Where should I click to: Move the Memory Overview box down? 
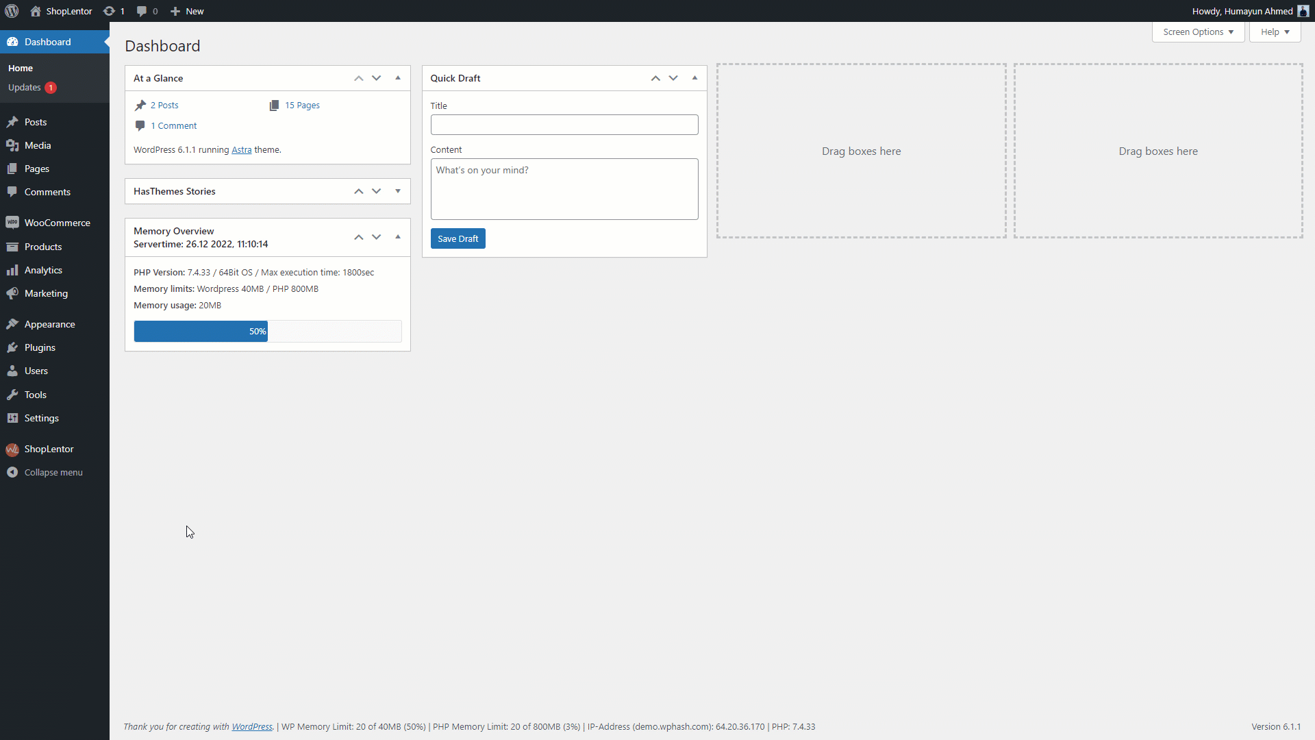coord(376,237)
